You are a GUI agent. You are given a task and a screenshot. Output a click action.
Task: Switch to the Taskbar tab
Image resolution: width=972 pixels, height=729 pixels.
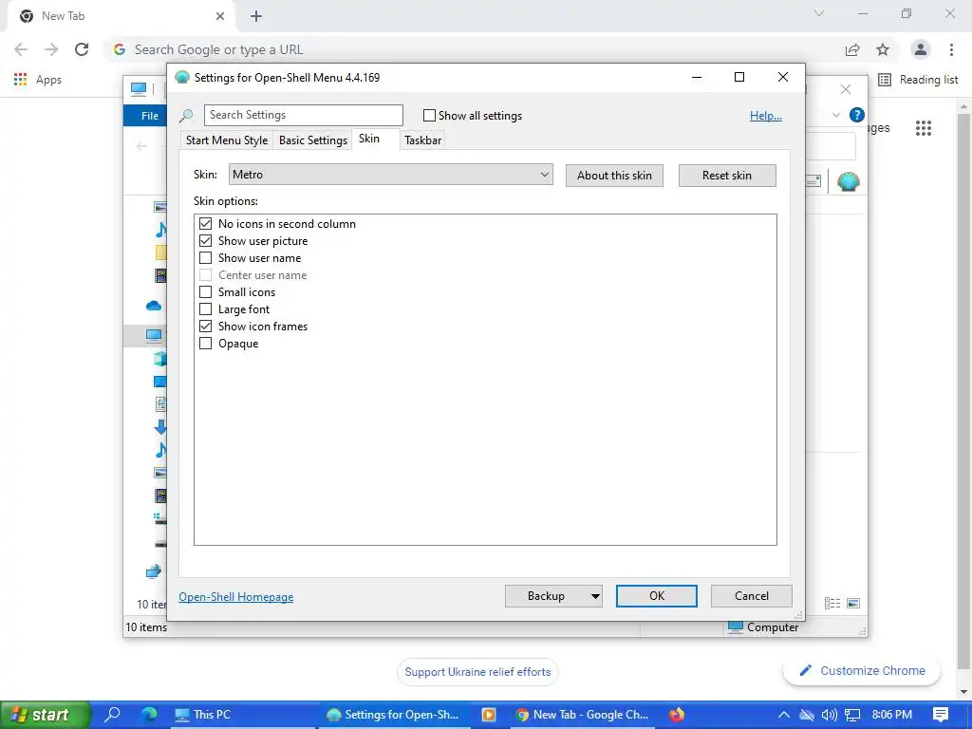(x=422, y=140)
